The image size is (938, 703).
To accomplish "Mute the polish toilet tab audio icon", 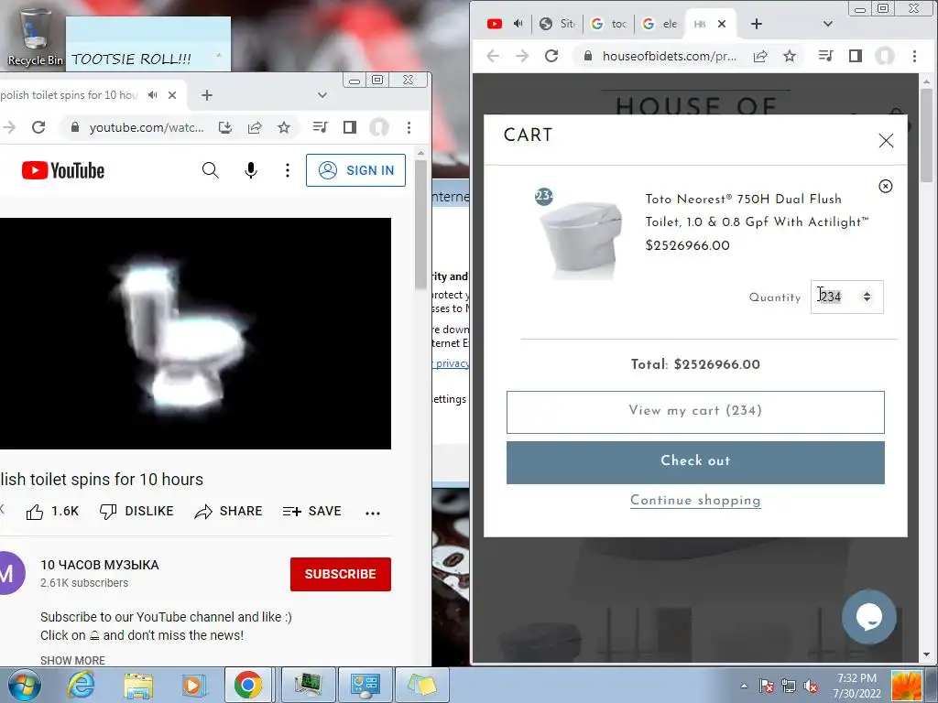I will pos(153,95).
